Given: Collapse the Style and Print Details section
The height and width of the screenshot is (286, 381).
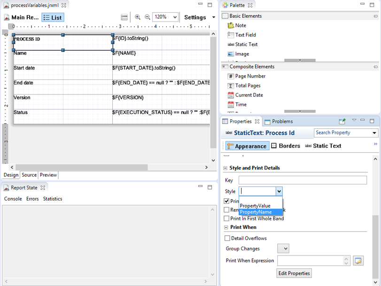Looking at the screenshot, I should (x=225, y=168).
